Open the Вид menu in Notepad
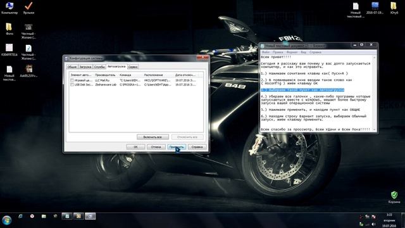This screenshot has width=405, height=228. click(x=303, y=52)
